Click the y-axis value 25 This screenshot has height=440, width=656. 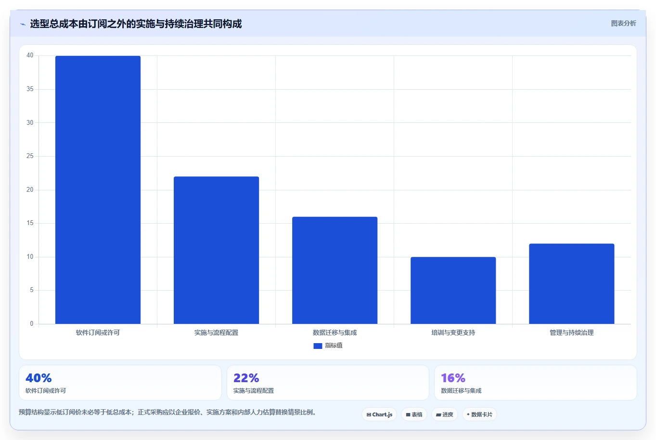click(30, 156)
